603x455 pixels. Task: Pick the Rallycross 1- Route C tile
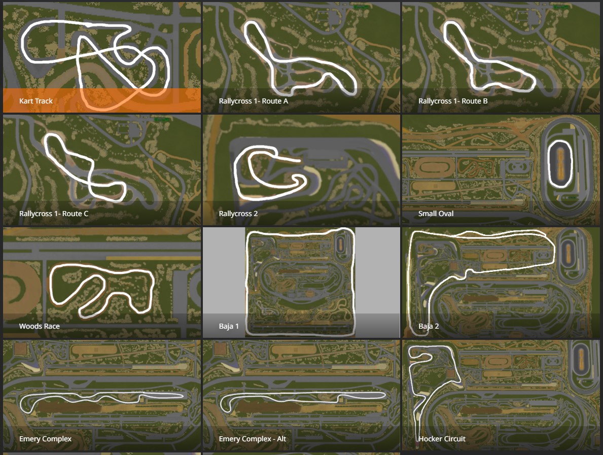(102, 170)
